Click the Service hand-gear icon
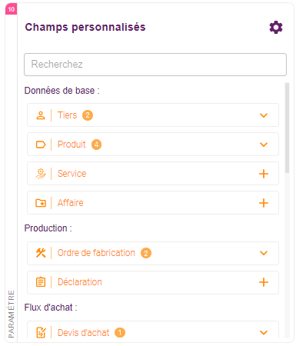This screenshot has height=346, width=296. click(x=41, y=174)
